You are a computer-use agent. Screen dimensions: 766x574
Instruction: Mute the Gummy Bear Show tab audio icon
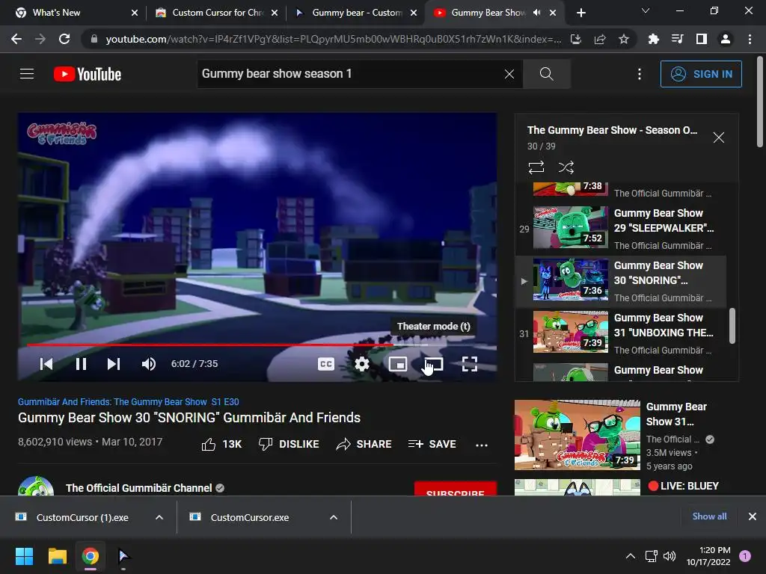coord(537,13)
